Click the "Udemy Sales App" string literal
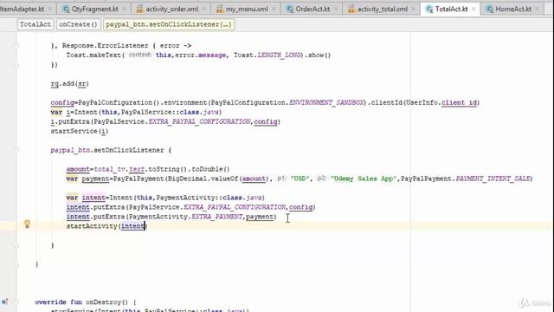The width and height of the screenshot is (554, 312). [x=364, y=179]
